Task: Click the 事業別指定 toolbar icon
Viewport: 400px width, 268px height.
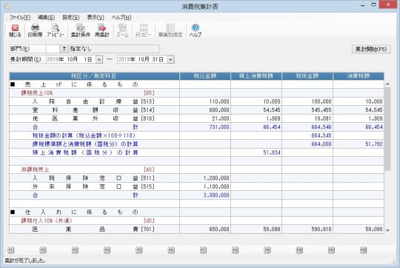Action: 170,30
